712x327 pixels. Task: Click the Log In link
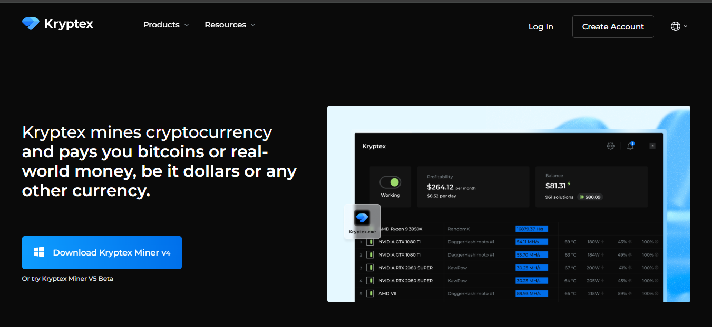[541, 27]
